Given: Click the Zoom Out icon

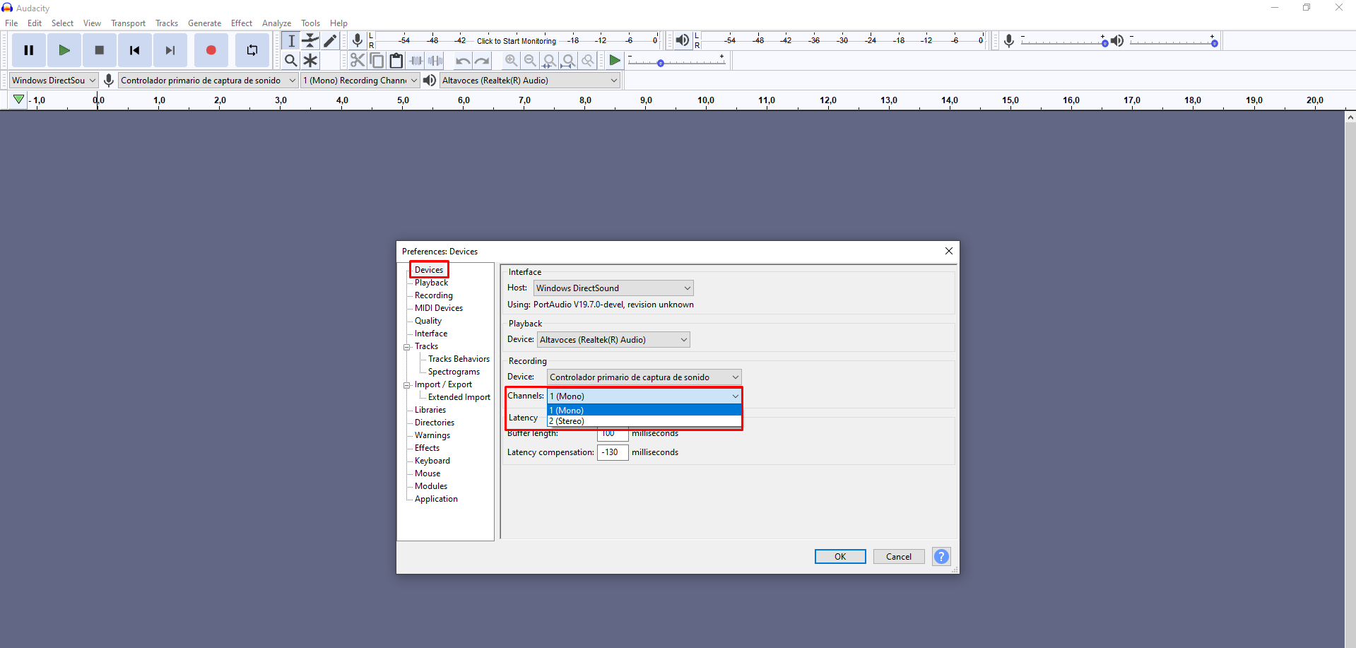Looking at the screenshot, I should pos(530,61).
